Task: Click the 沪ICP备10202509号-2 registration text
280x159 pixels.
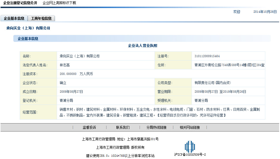Action: coord(190,155)
